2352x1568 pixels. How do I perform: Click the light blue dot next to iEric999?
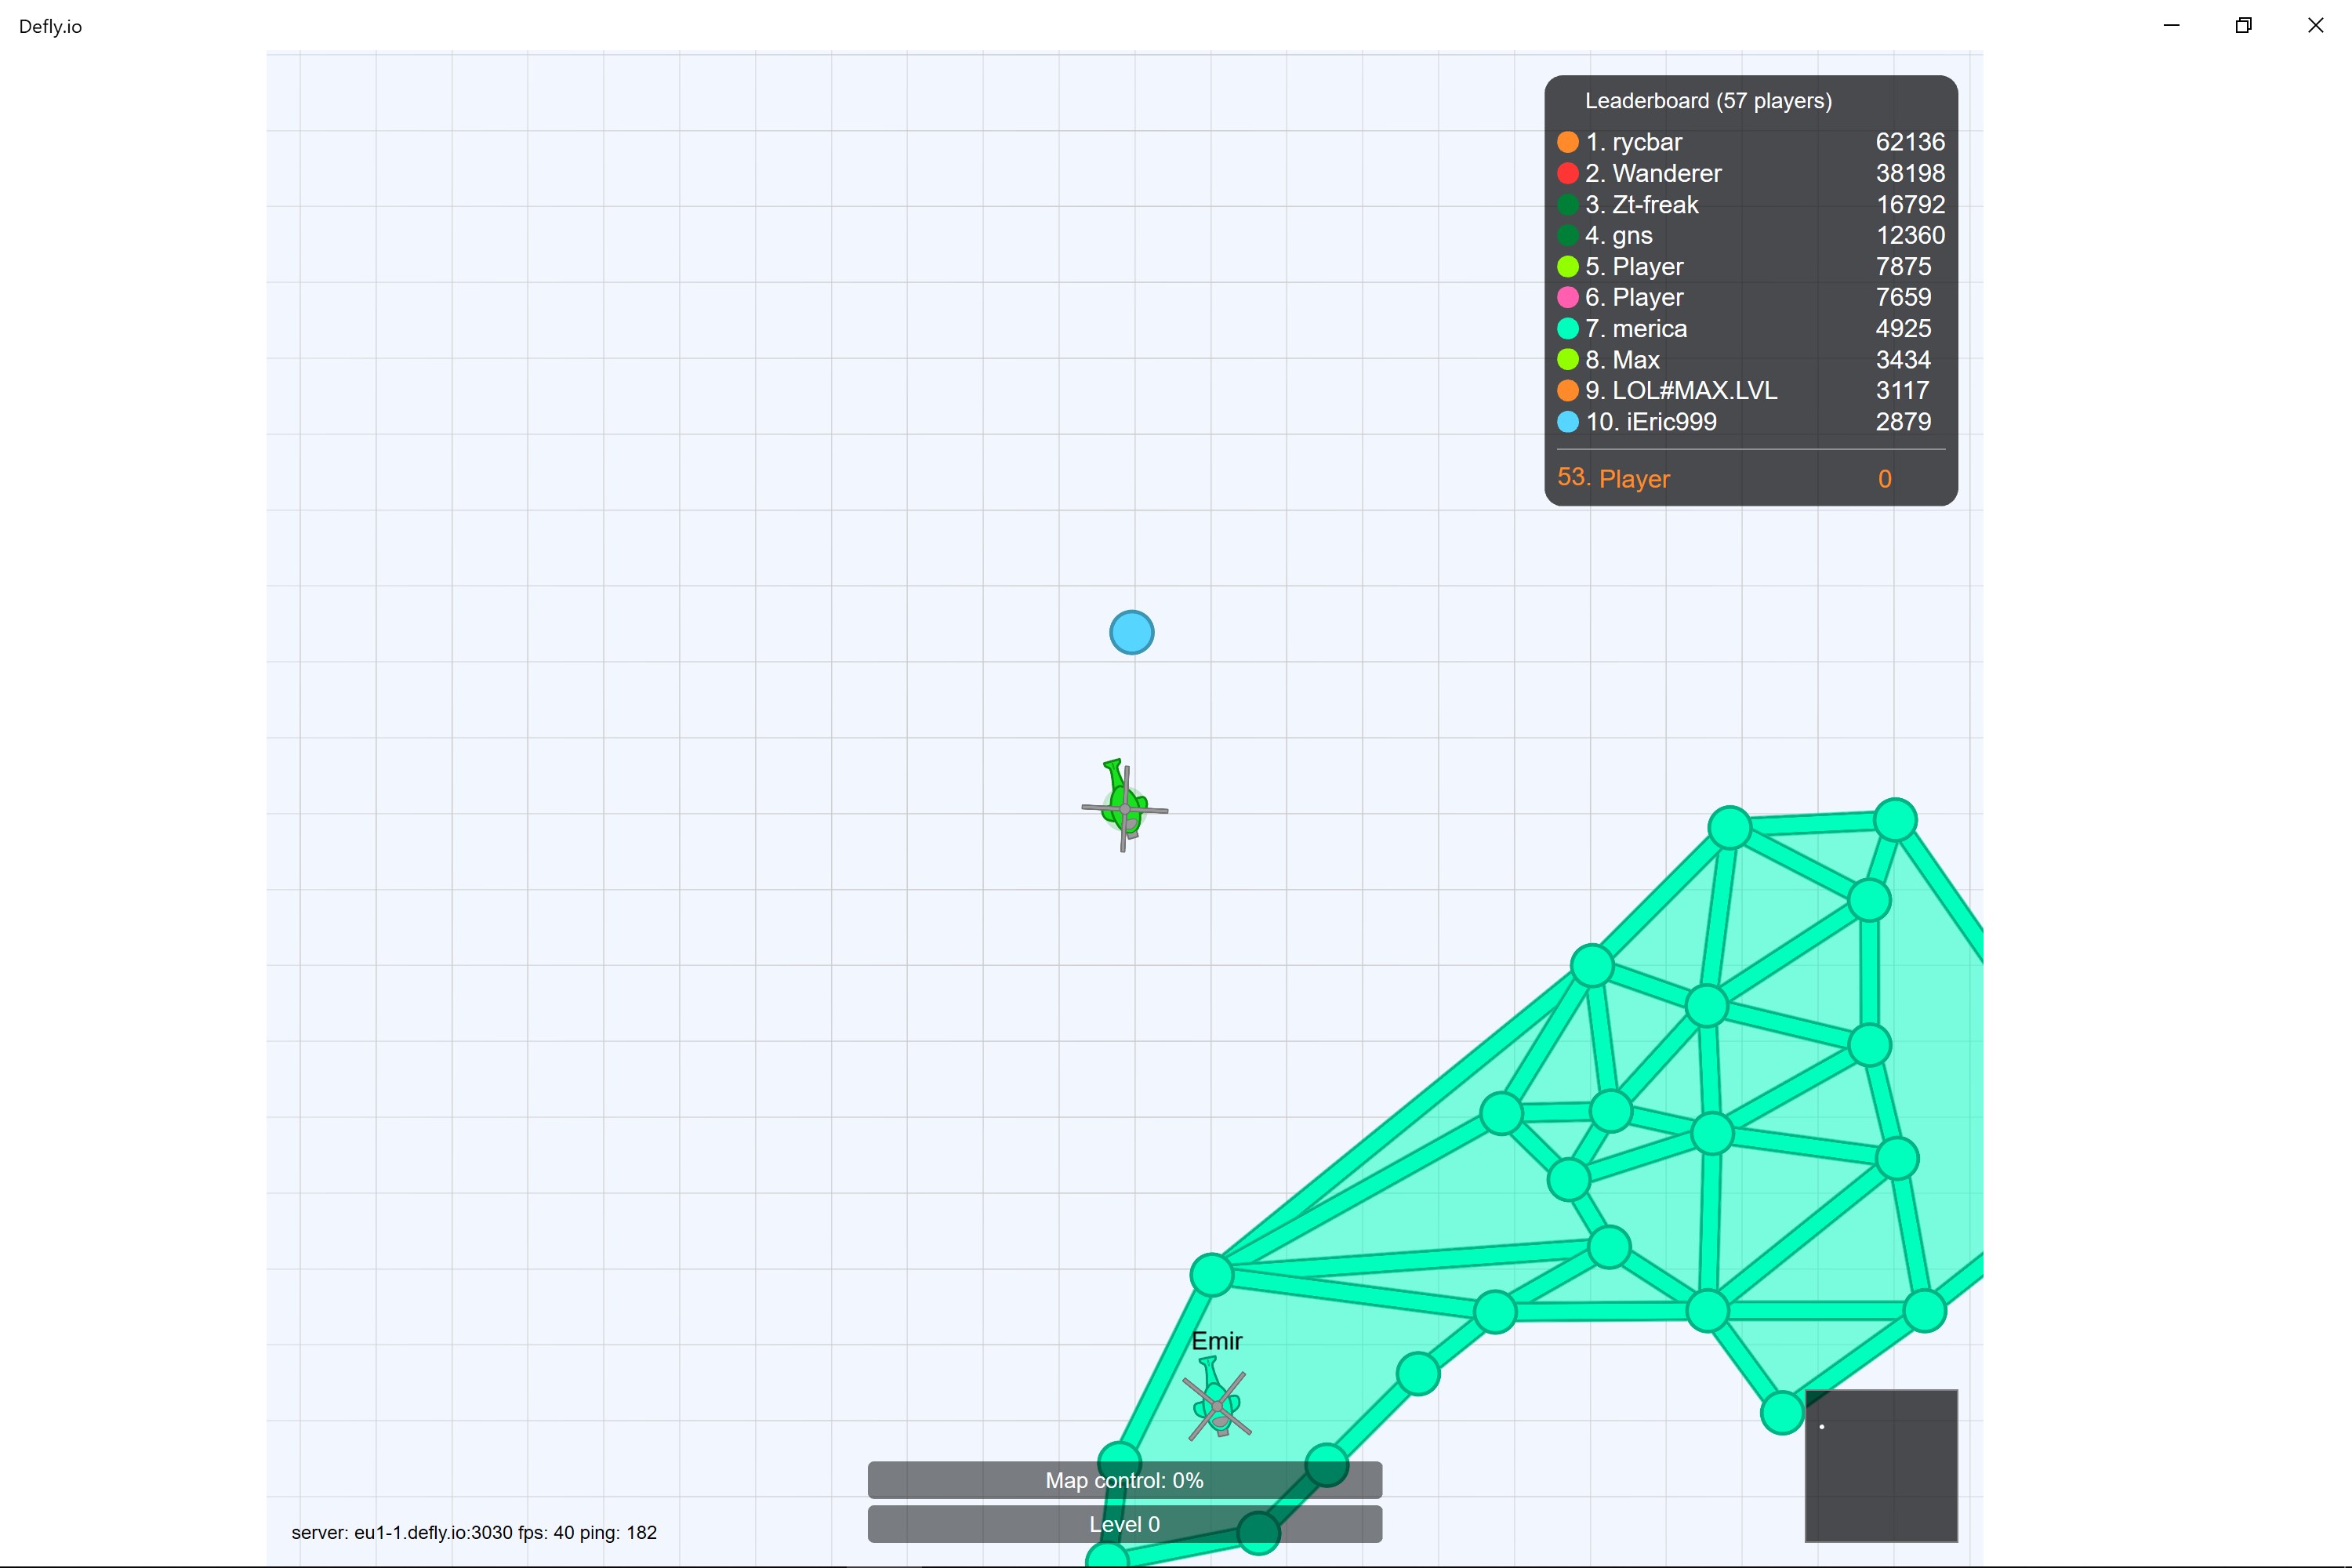pos(1567,422)
